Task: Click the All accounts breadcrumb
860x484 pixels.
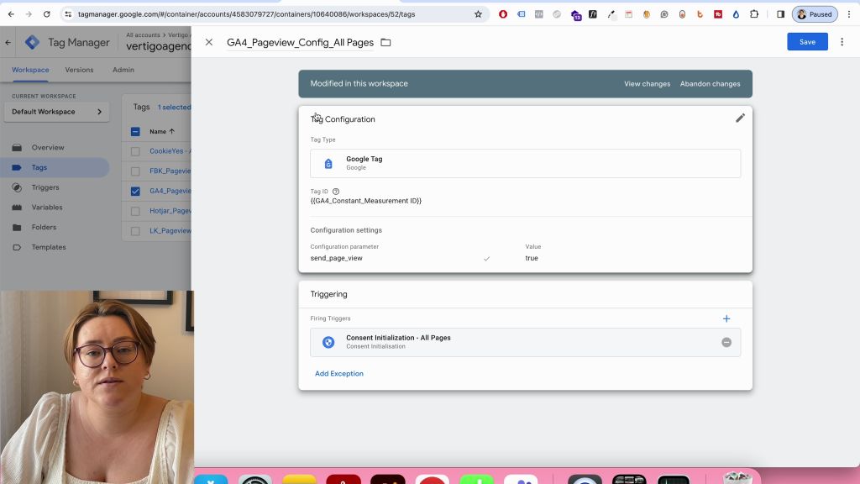Action: [143, 34]
